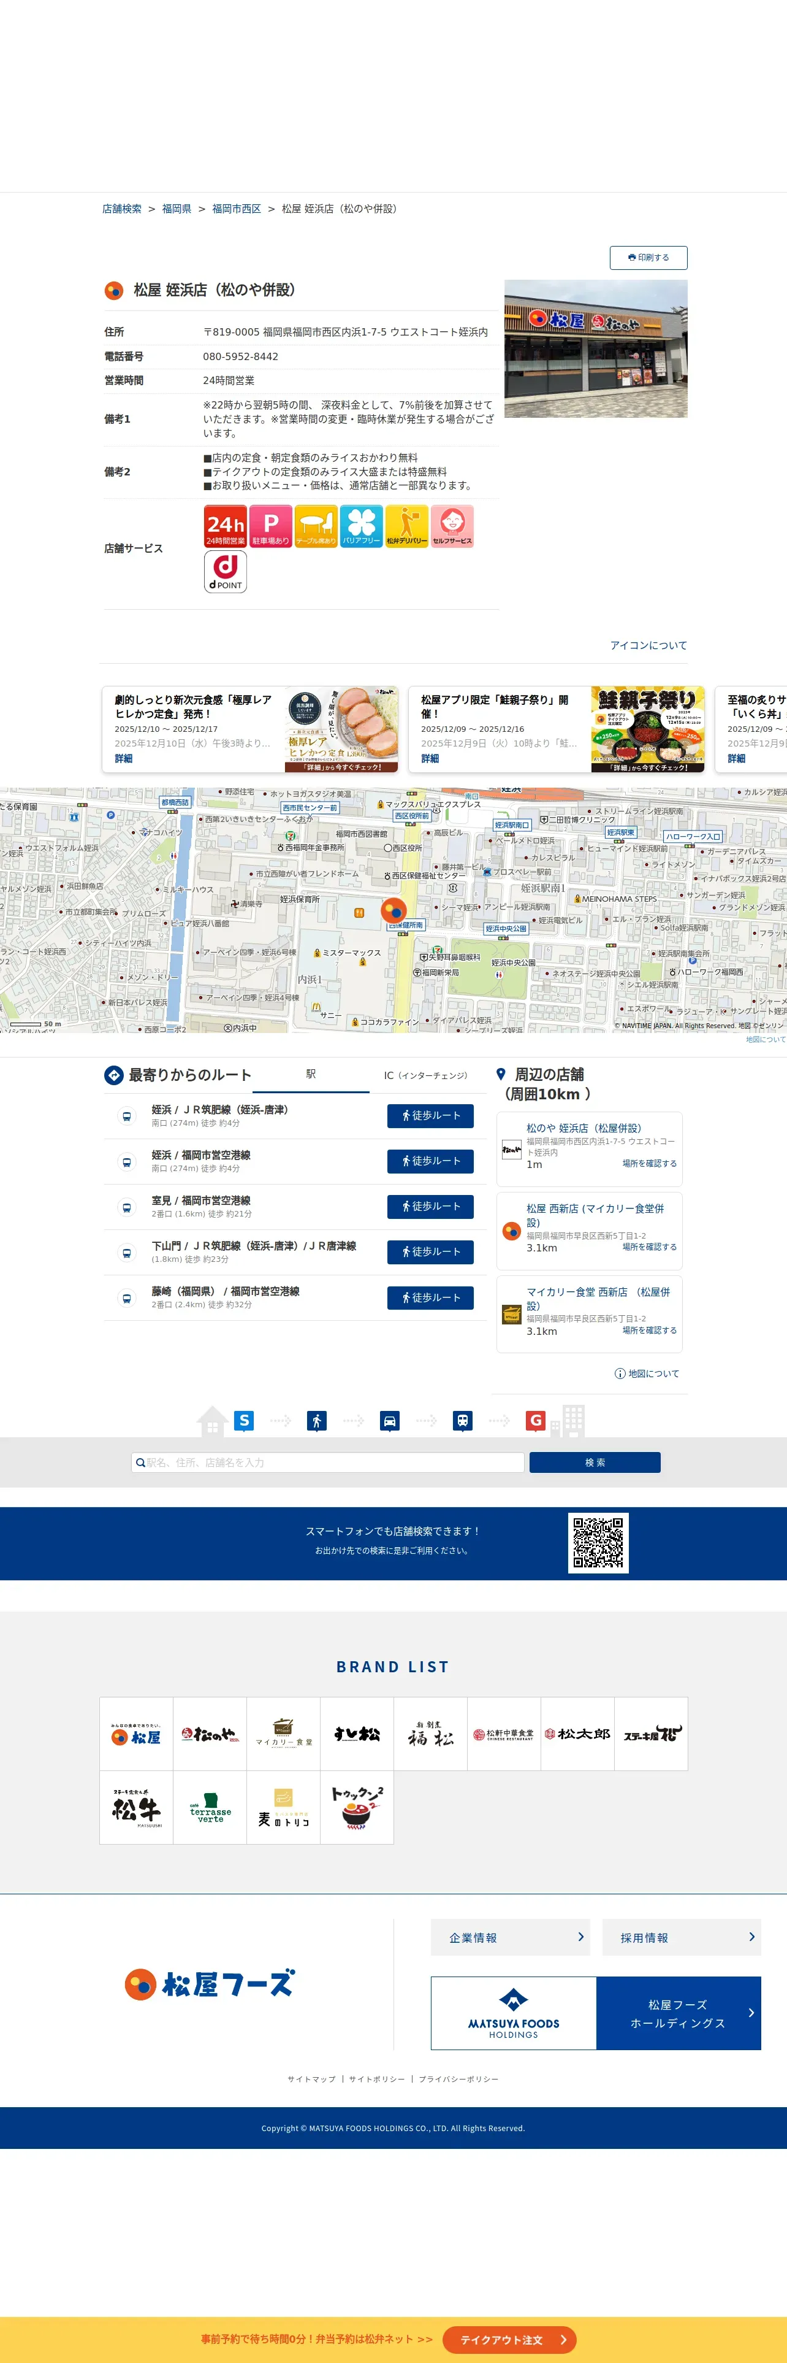This screenshot has height=2363, width=787.
Task: Click the テイクアウト注文 button
Action: click(x=509, y=2339)
